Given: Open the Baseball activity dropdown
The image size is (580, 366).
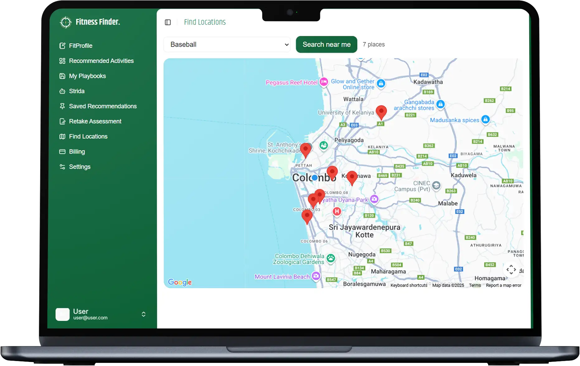Looking at the screenshot, I should pyautogui.click(x=227, y=44).
